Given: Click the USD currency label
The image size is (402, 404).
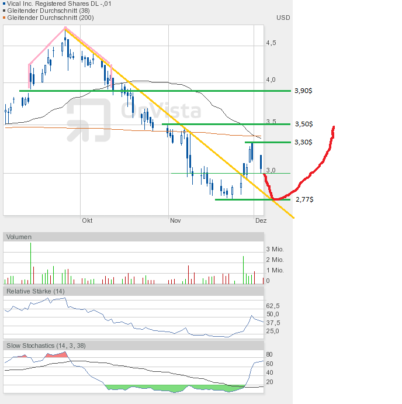Looking at the screenshot, I should coord(283,18).
